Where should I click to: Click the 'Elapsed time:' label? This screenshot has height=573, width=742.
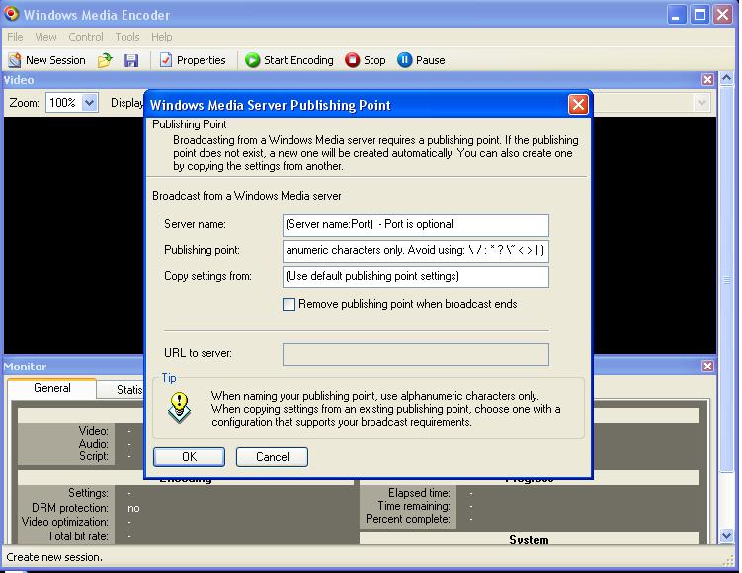(x=419, y=493)
